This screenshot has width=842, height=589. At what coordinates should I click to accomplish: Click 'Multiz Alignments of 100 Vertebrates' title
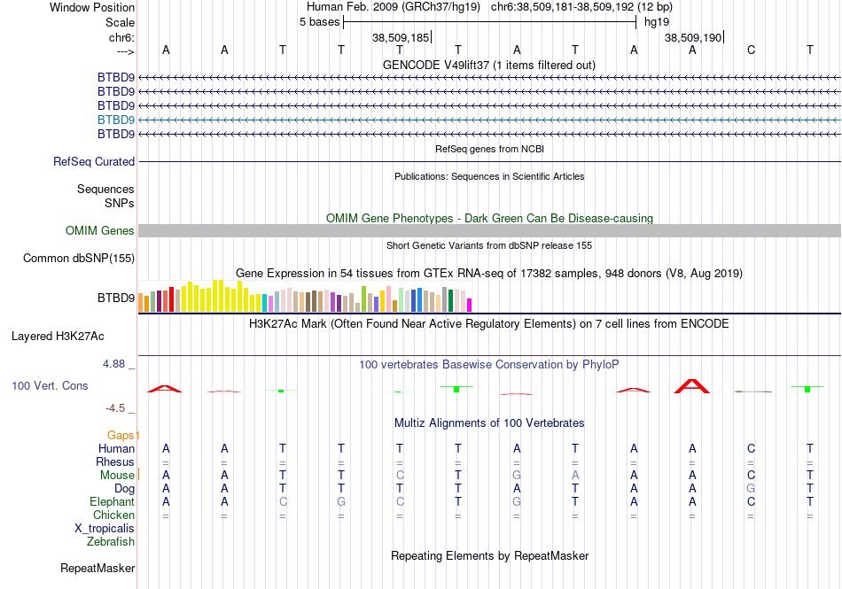pos(489,423)
